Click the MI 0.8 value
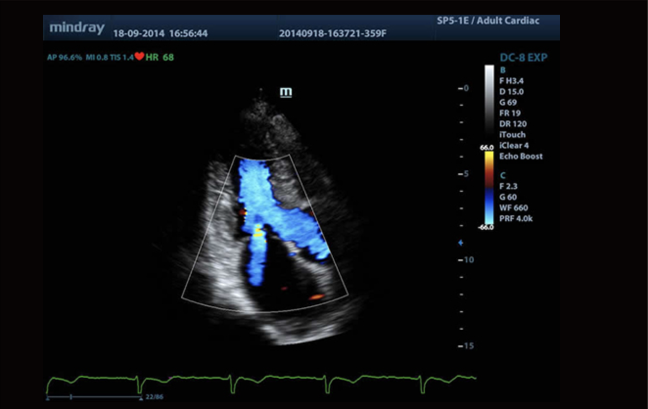The height and width of the screenshot is (409, 648). point(96,57)
